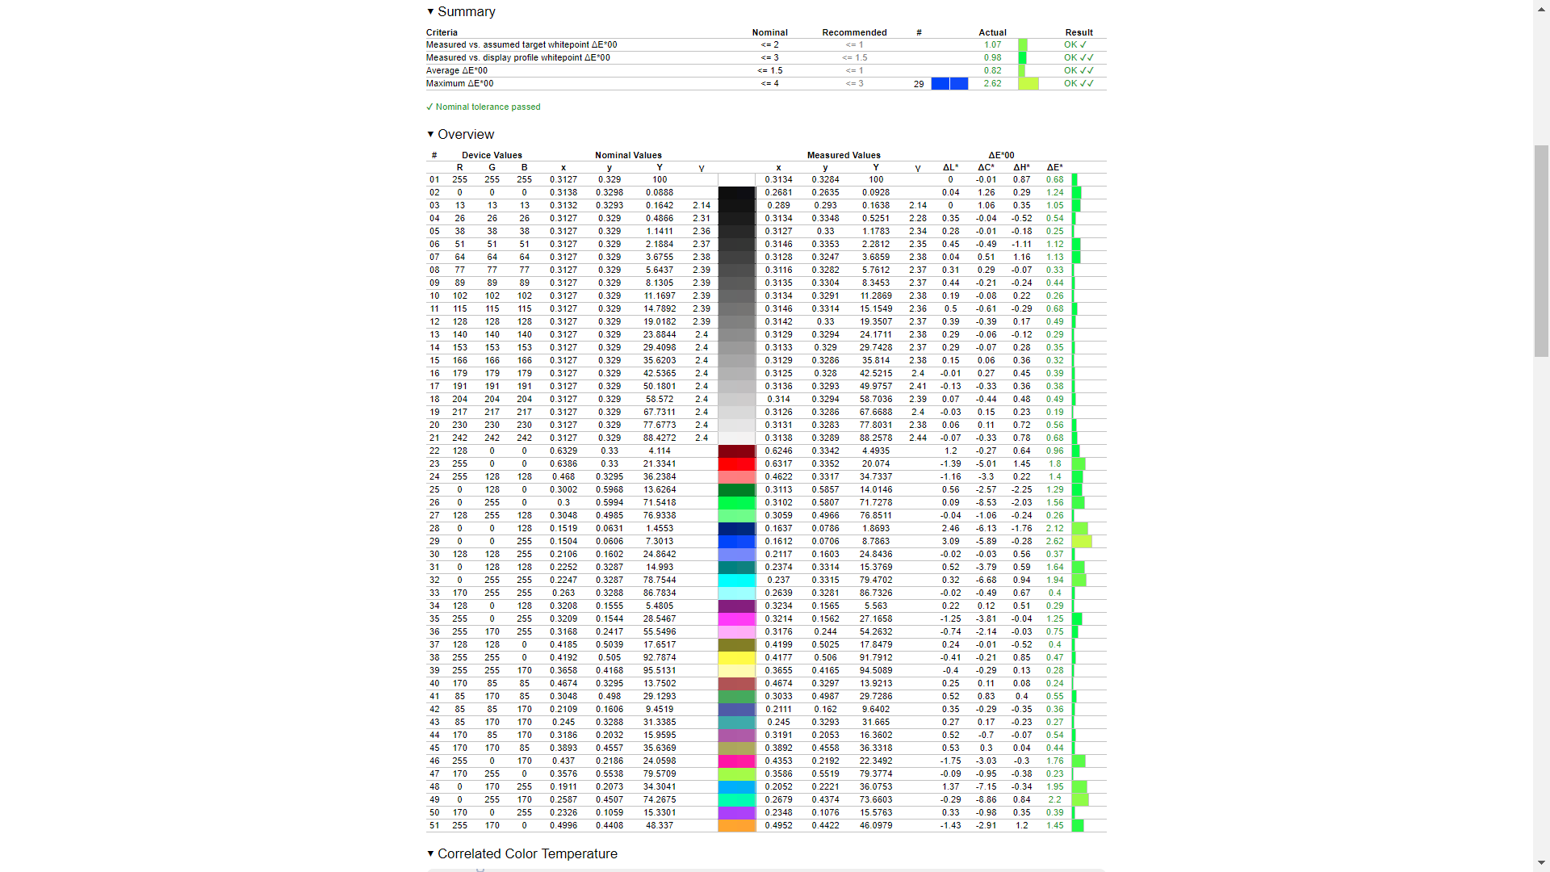The height and width of the screenshot is (872, 1550).
Task: Click the Actual value 2.62 in Summary
Action: pyautogui.click(x=992, y=84)
